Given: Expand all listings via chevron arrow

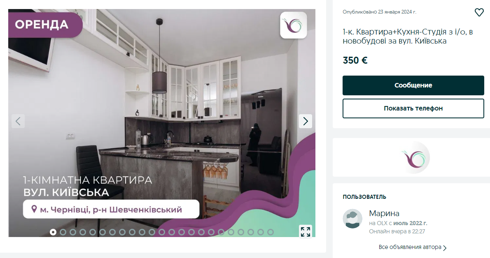Looking at the screenshot, I should point(445,248).
